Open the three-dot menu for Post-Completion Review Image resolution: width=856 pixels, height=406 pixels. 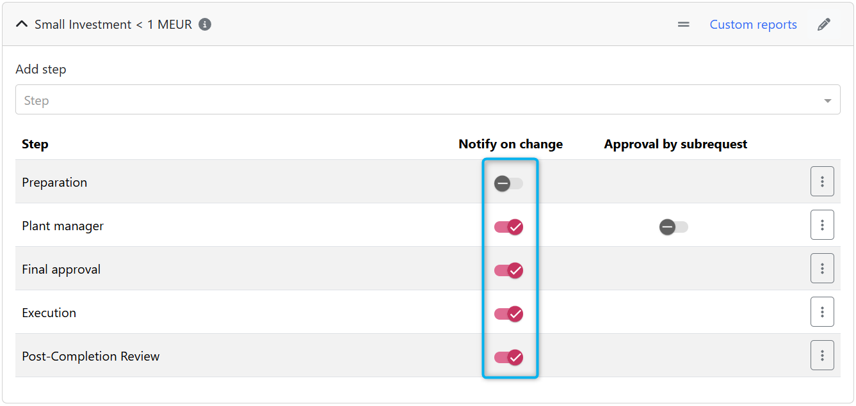822,355
